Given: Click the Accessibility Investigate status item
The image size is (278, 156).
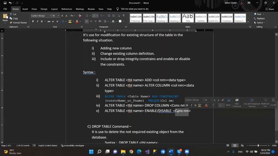Looking at the screenshot, I should 73,146.
